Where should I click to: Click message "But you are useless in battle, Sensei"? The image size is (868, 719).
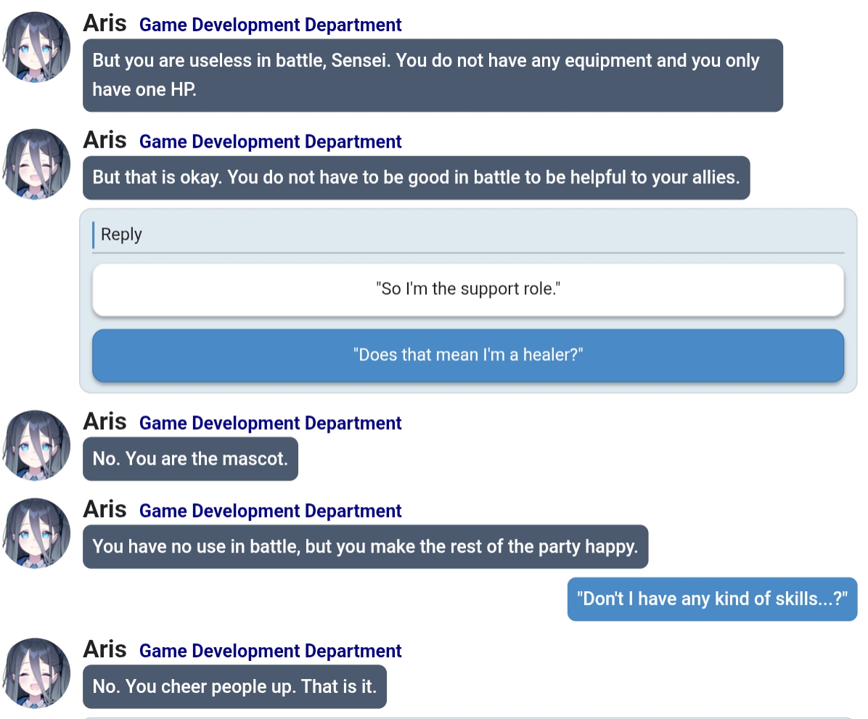click(433, 76)
